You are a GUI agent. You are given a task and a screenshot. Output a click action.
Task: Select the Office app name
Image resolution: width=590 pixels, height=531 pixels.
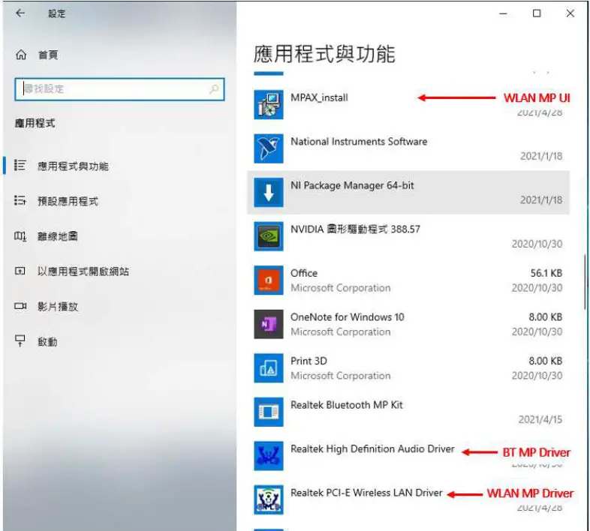pos(304,273)
